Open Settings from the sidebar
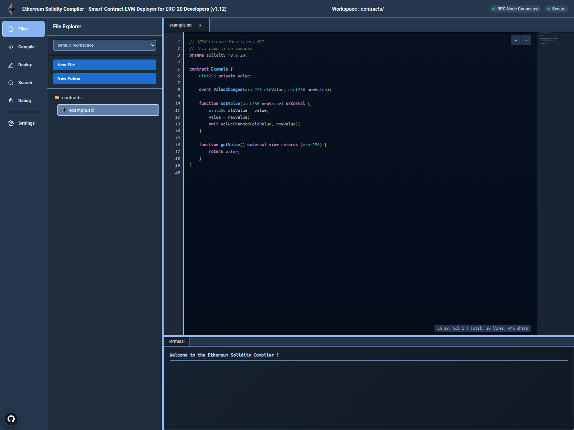The width and height of the screenshot is (574, 430). (x=24, y=123)
